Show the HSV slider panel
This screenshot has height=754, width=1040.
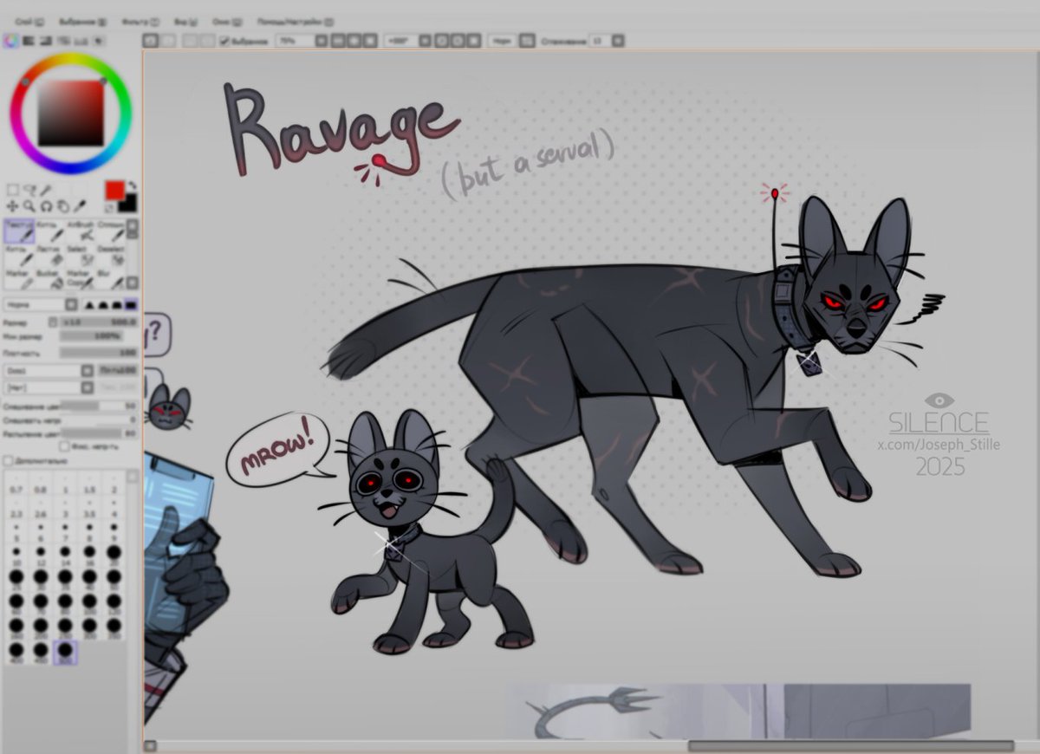pyautogui.click(x=46, y=40)
